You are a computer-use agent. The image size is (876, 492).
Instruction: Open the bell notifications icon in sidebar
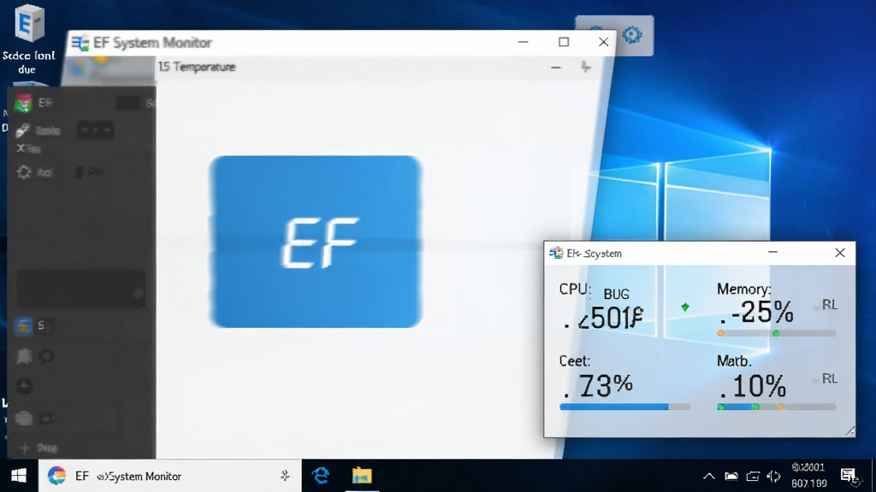coord(24,356)
